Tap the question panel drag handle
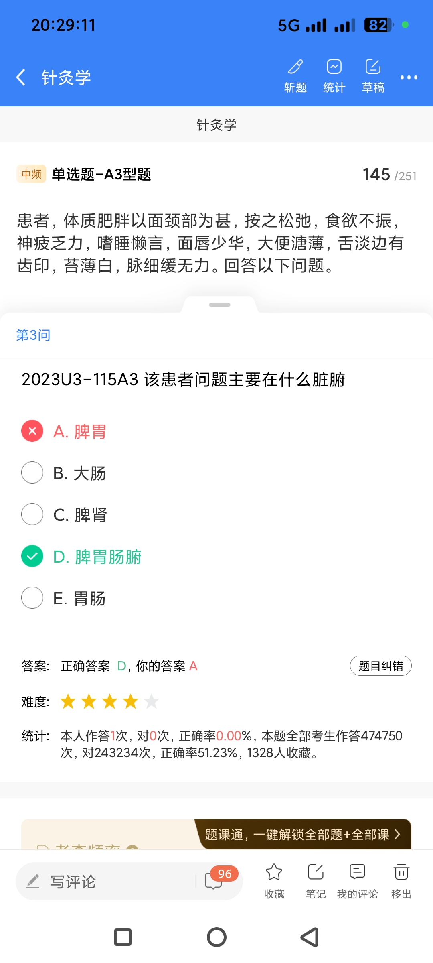Viewport: 433px width, 963px height. [x=220, y=305]
